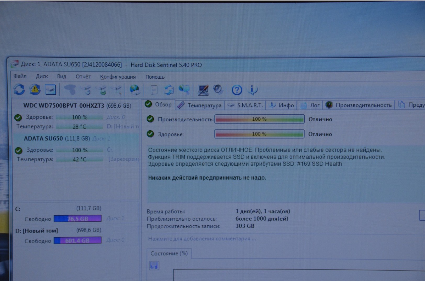
Task: Open the Файл menu
Action: click(20, 76)
